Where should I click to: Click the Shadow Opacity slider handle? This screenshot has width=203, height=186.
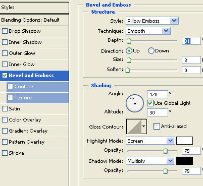click(x=166, y=171)
